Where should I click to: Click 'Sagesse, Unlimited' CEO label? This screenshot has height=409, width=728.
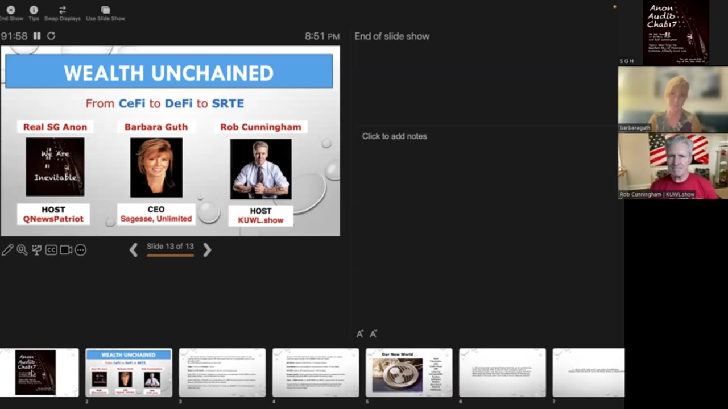pyautogui.click(x=156, y=219)
